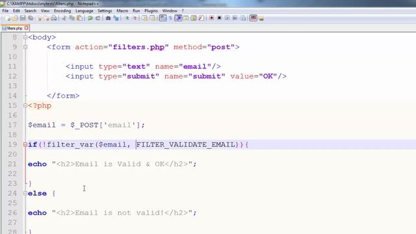Paste using the clipboard toolbar icon
This screenshot has height=234, width=416.
[x=79, y=18]
